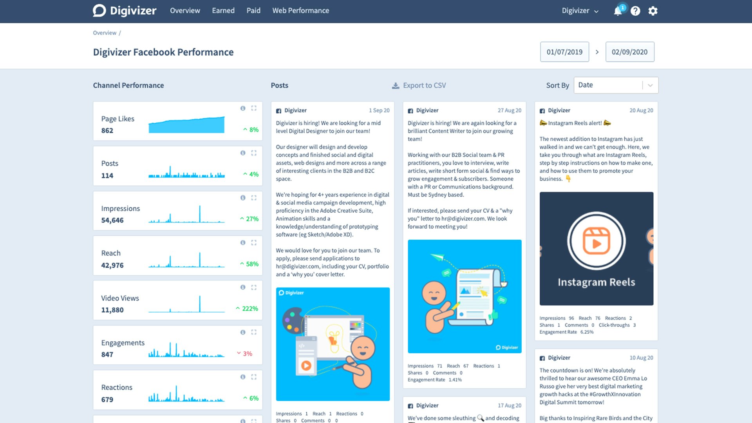This screenshot has width=752, height=423.
Task: Expand the Engagements chart fullscreen icon
Action: coord(254,332)
